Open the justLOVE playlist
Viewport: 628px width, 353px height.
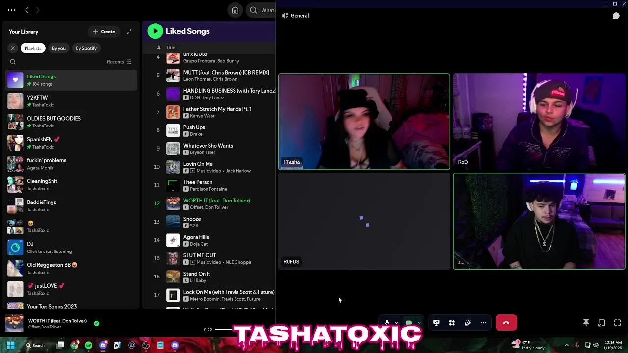tap(72, 289)
